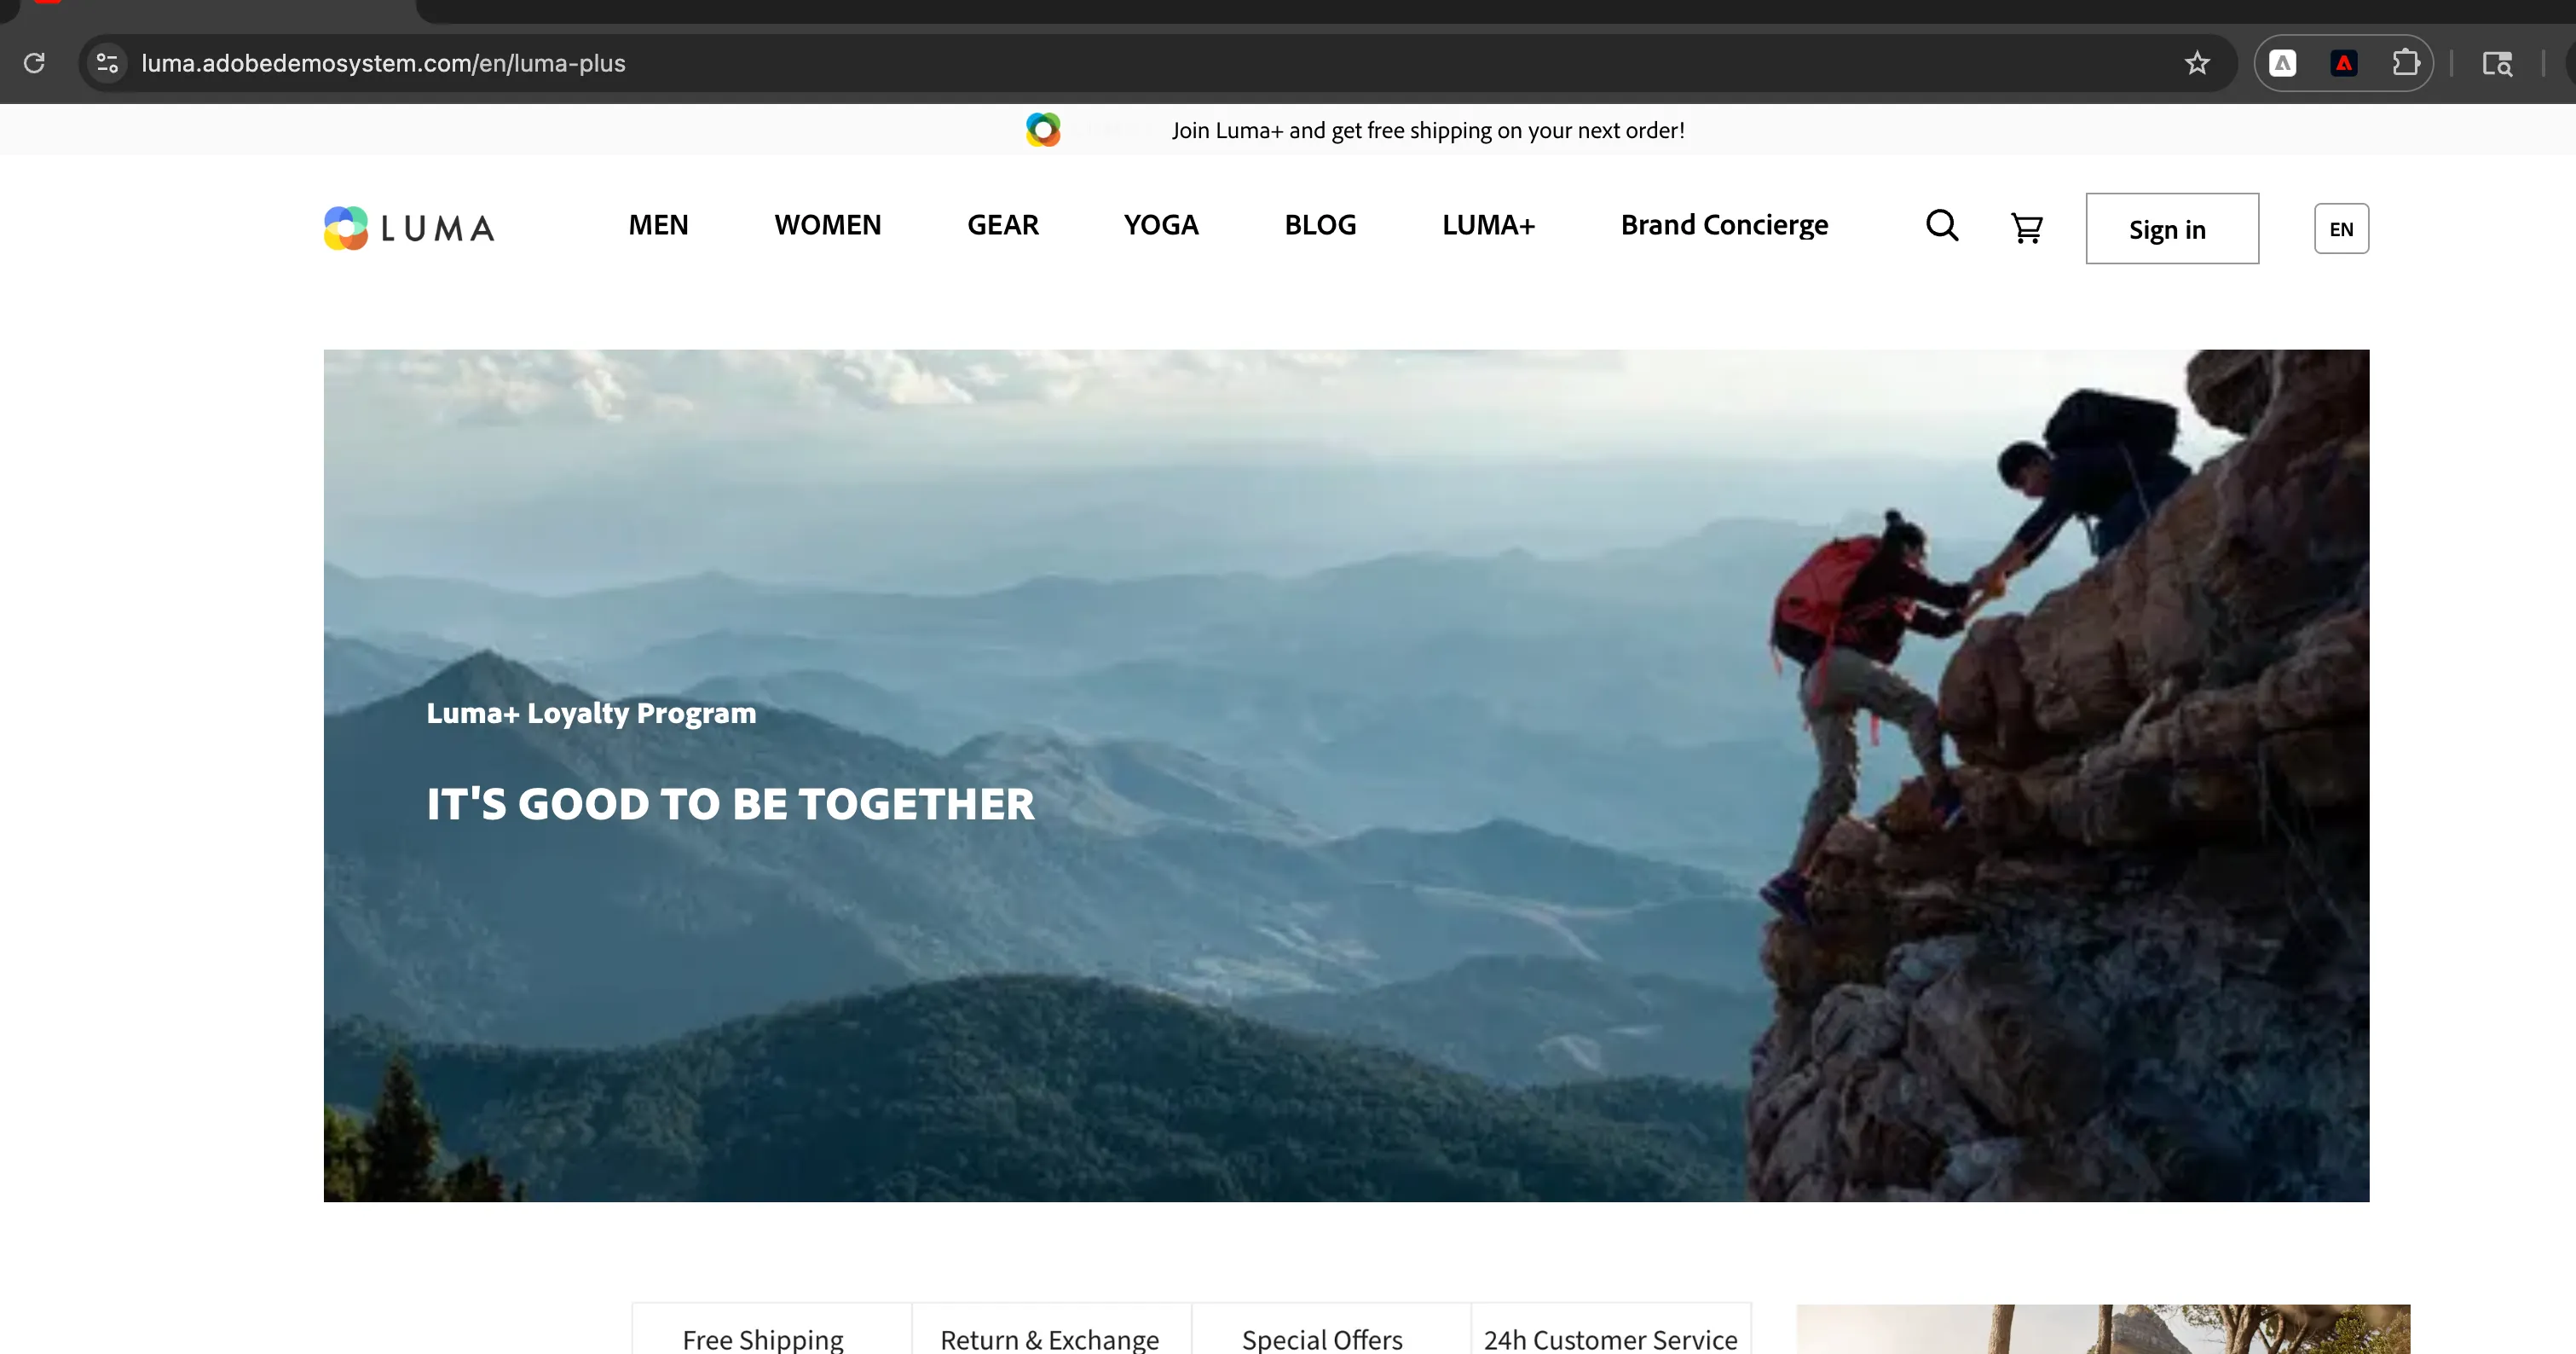Click the hero image of climbers
The height and width of the screenshot is (1354, 2576).
(1346, 775)
